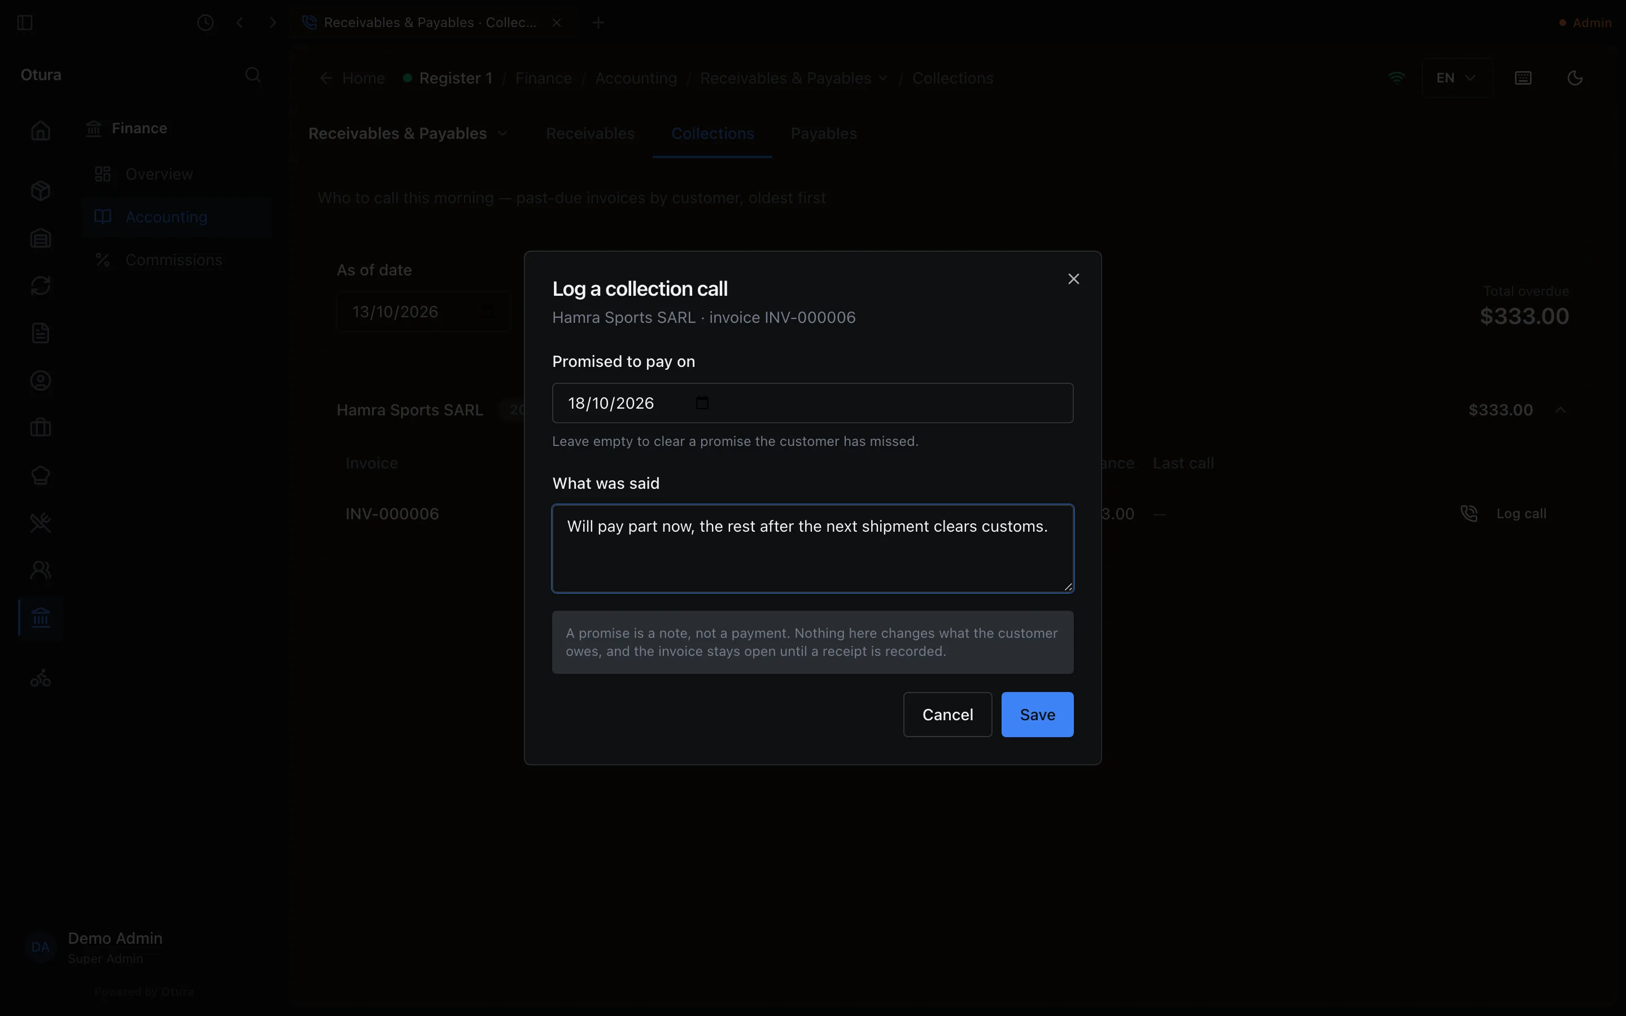This screenshot has height=1016, width=1626.
Task: Cancel the collection call dialog
Action: point(947,714)
